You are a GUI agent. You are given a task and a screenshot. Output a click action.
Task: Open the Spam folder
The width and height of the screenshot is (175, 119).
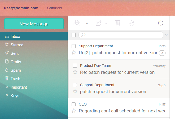(x=16, y=70)
